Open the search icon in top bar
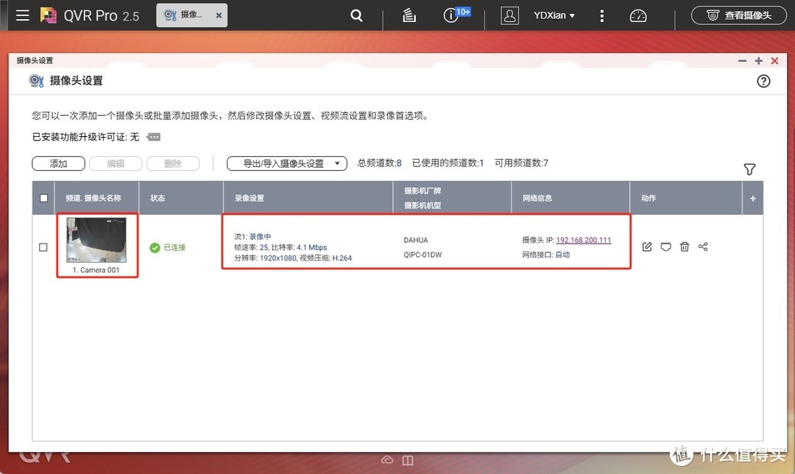 tap(356, 15)
